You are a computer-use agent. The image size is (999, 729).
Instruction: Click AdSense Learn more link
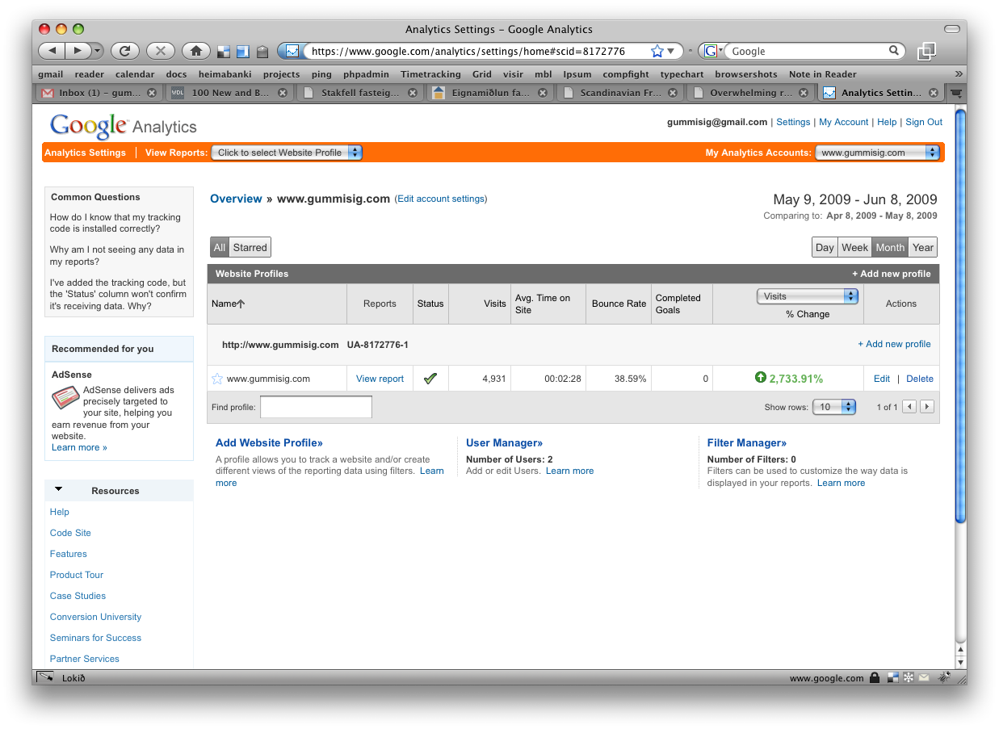coord(79,447)
